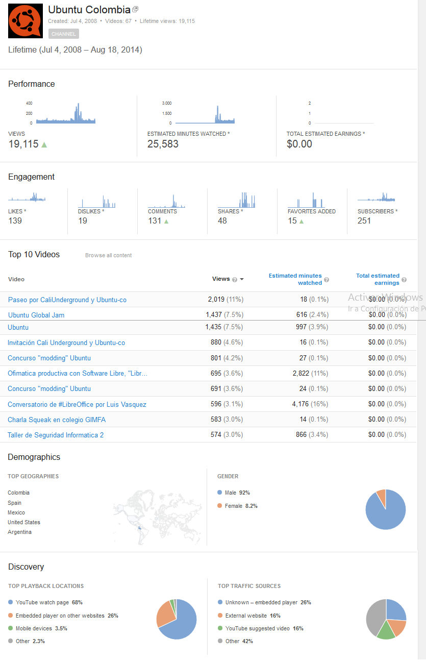Click the Gender pie chart

coord(386,509)
